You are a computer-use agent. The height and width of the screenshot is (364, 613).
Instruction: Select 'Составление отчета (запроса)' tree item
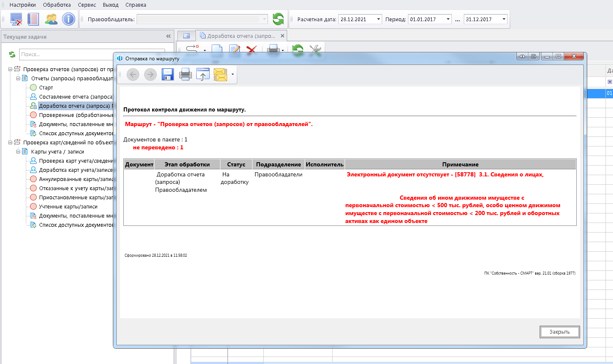[x=76, y=97]
